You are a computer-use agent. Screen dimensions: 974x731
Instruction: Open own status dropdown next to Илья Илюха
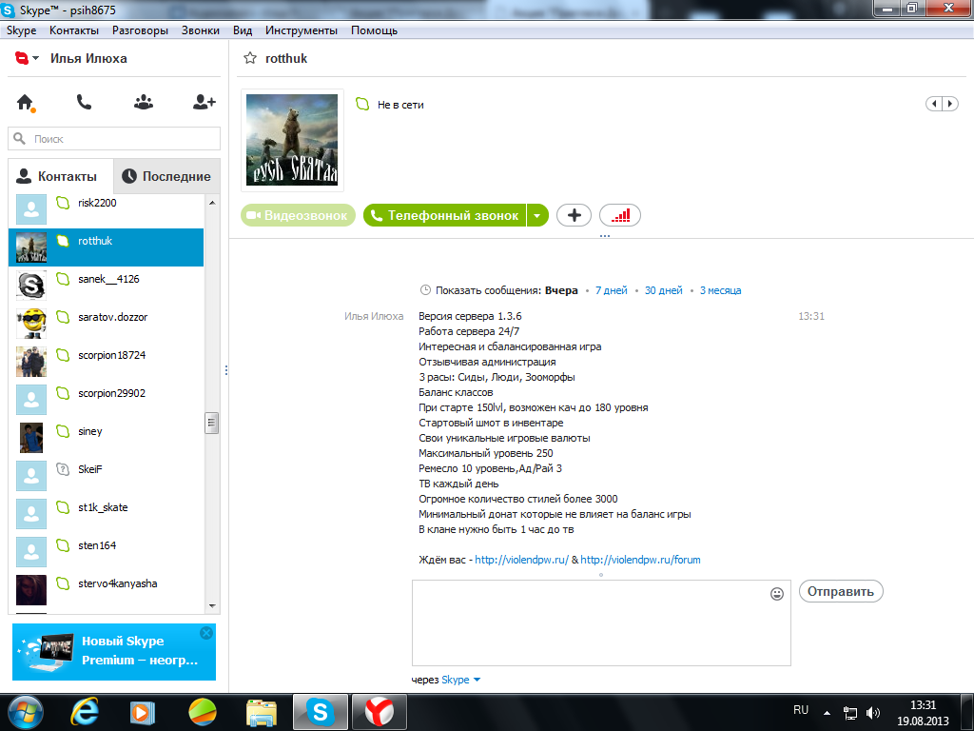(35, 58)
